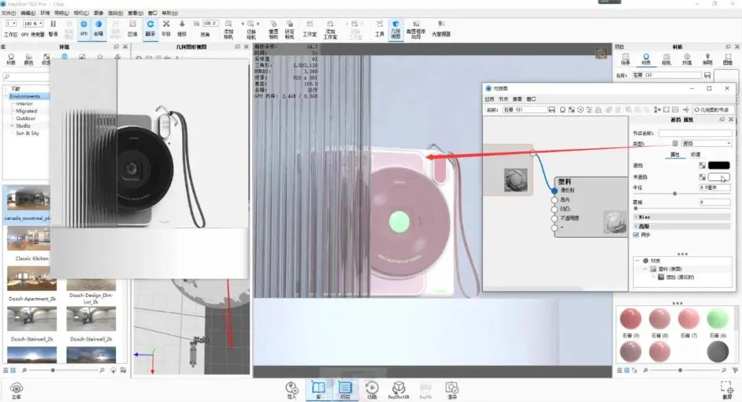The height and width of the screenshot is (402, 742).
Task: Open the 窗口 Window menu in main menu bar
Action: [x=153, y=13]
